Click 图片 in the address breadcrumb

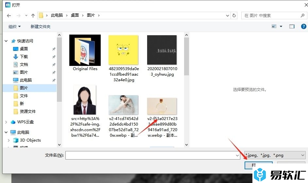pos(91,15)
